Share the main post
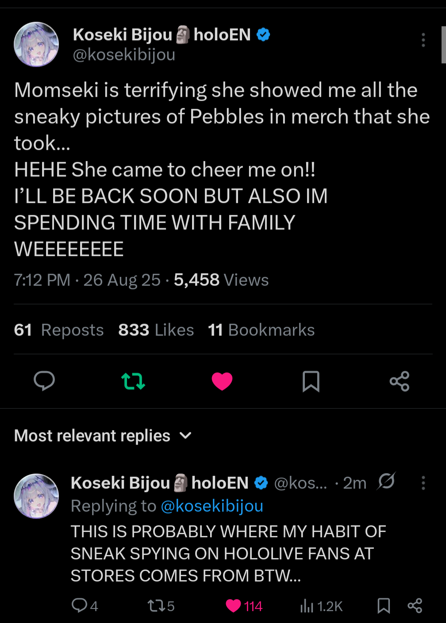This screenshot has width=446, height=623. pos(400,381)
